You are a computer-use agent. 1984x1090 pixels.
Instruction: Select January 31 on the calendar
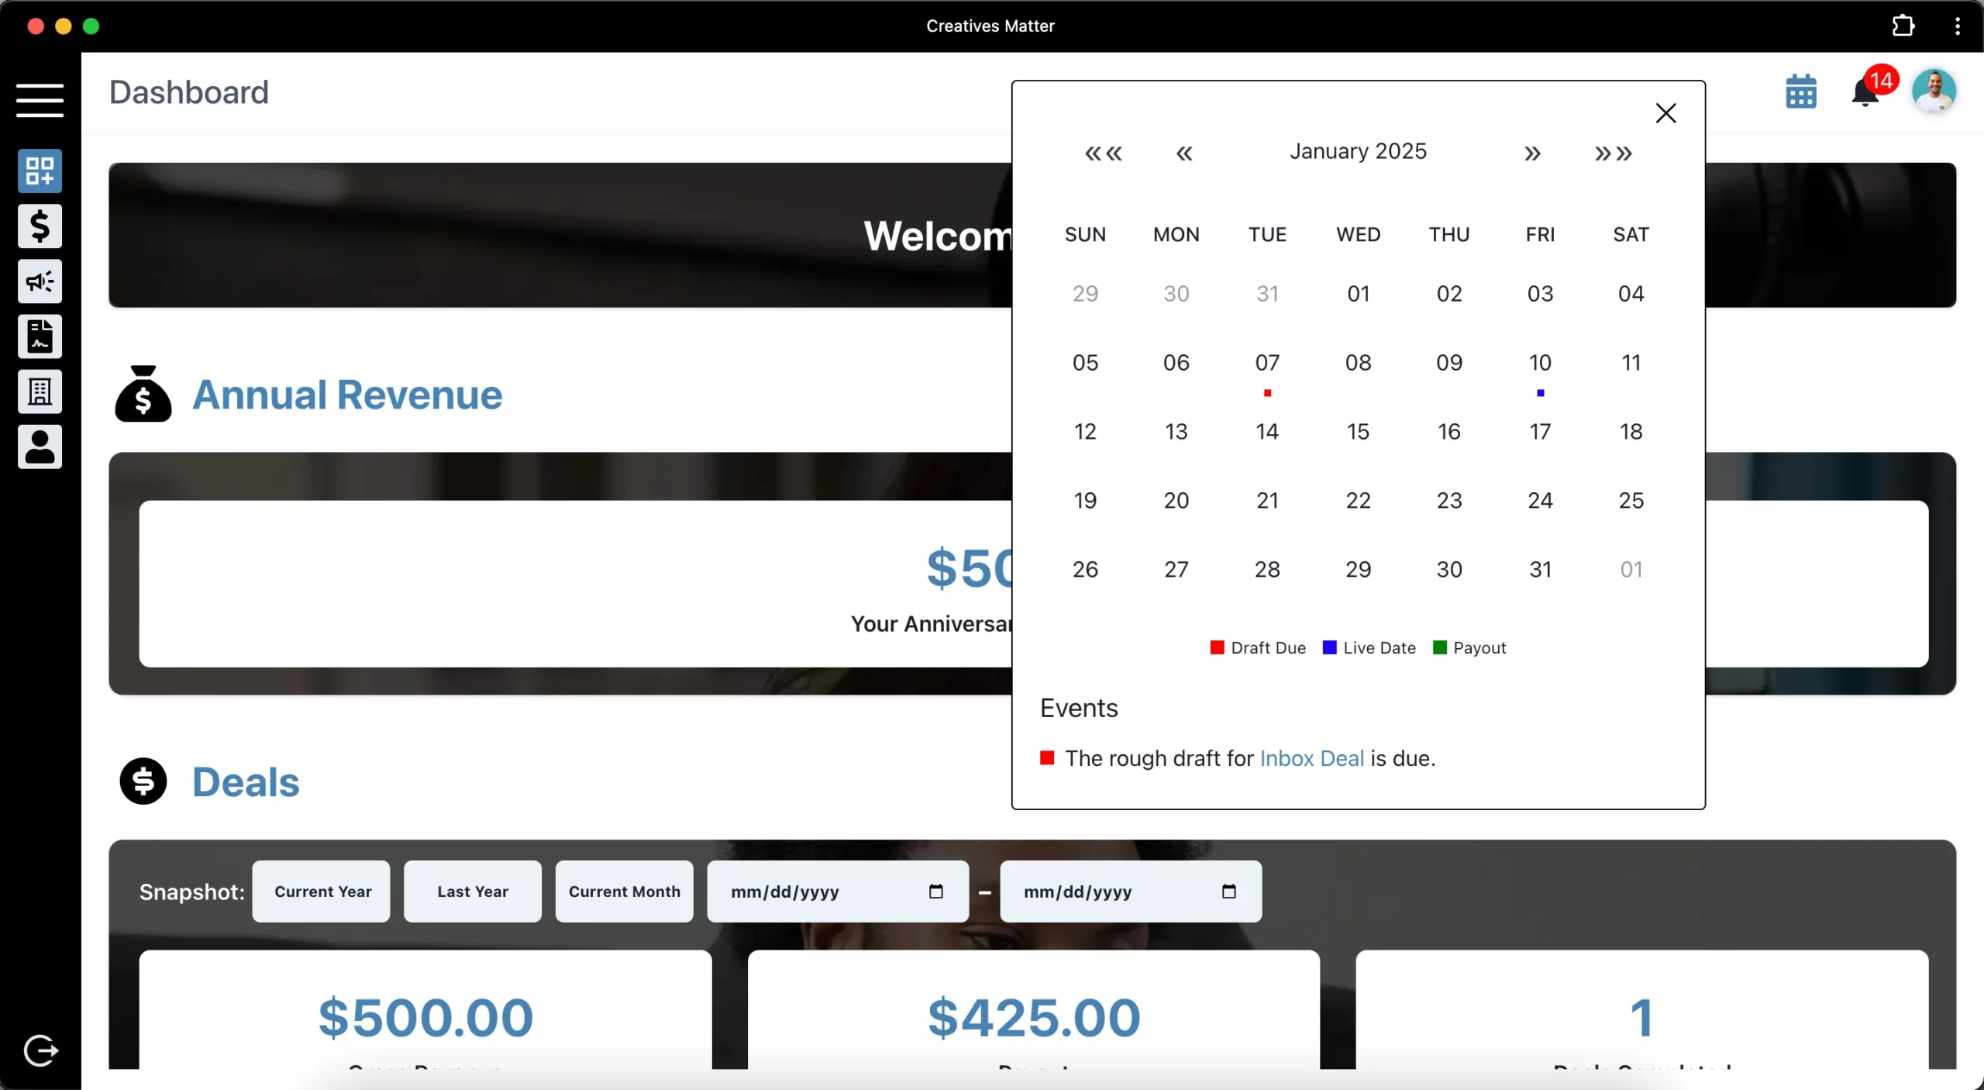1540,570
